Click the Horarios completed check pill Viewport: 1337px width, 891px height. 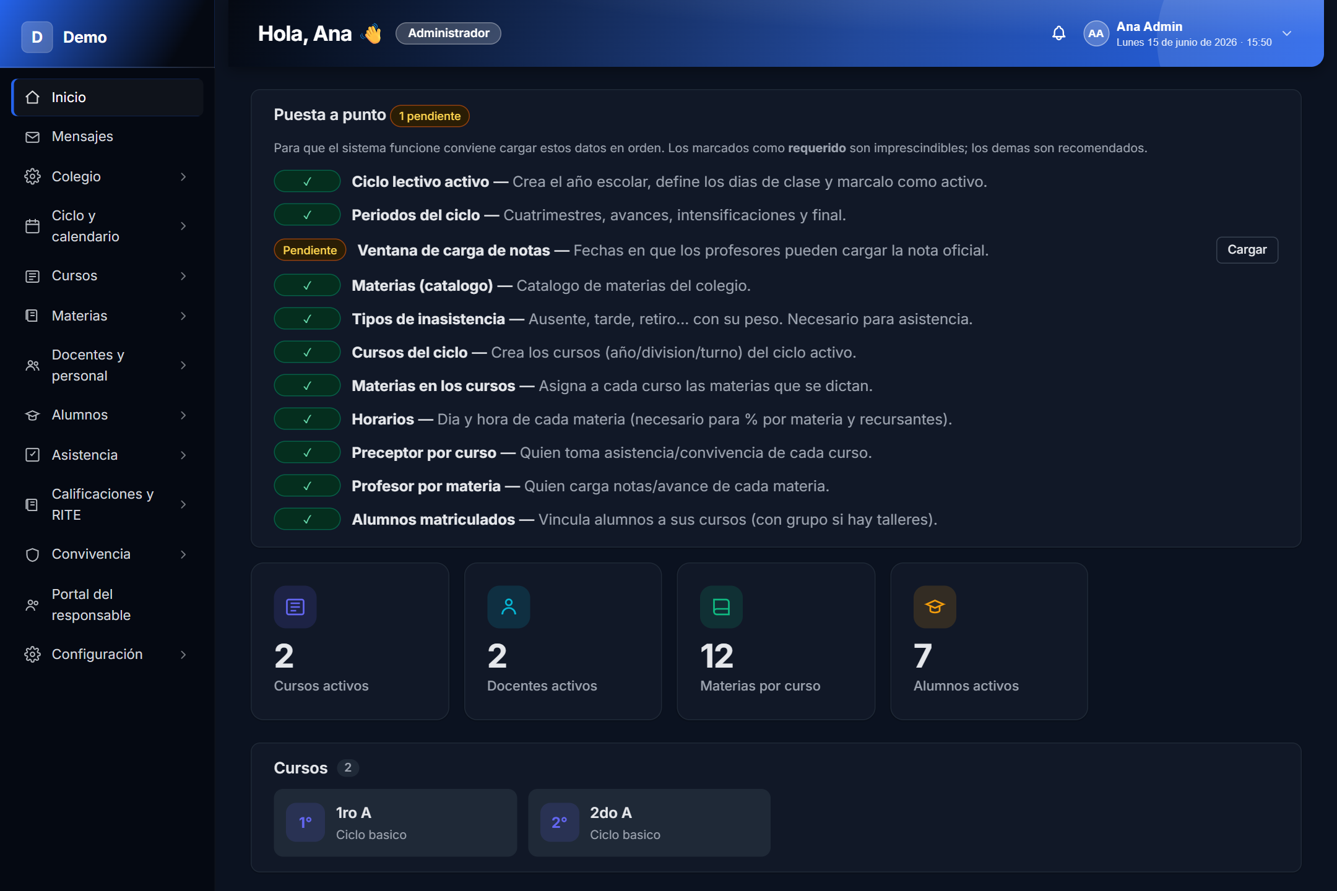pyautogui.click(x=307, y=419)
